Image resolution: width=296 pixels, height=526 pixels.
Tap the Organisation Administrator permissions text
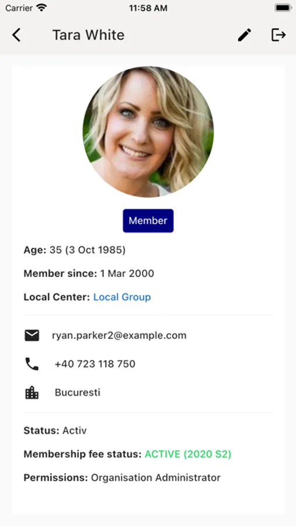point(156,477)
